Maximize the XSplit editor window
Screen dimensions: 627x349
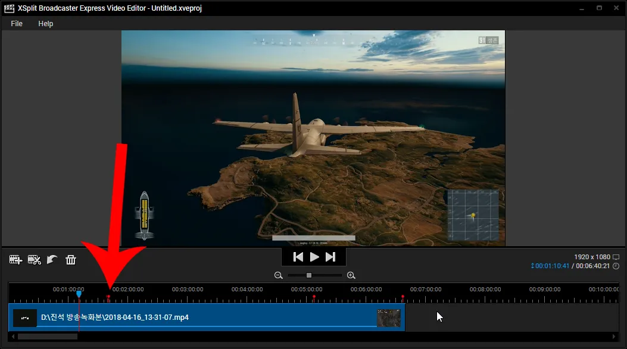point(599,8)
